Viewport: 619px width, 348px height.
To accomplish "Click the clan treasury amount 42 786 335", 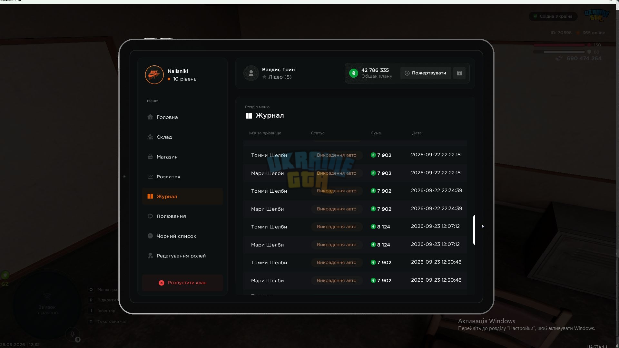I will click(375, 70).
